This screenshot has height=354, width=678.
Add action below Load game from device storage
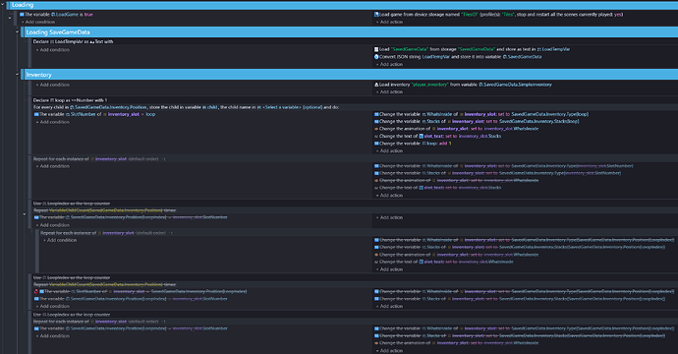click(x=389, y=22)
